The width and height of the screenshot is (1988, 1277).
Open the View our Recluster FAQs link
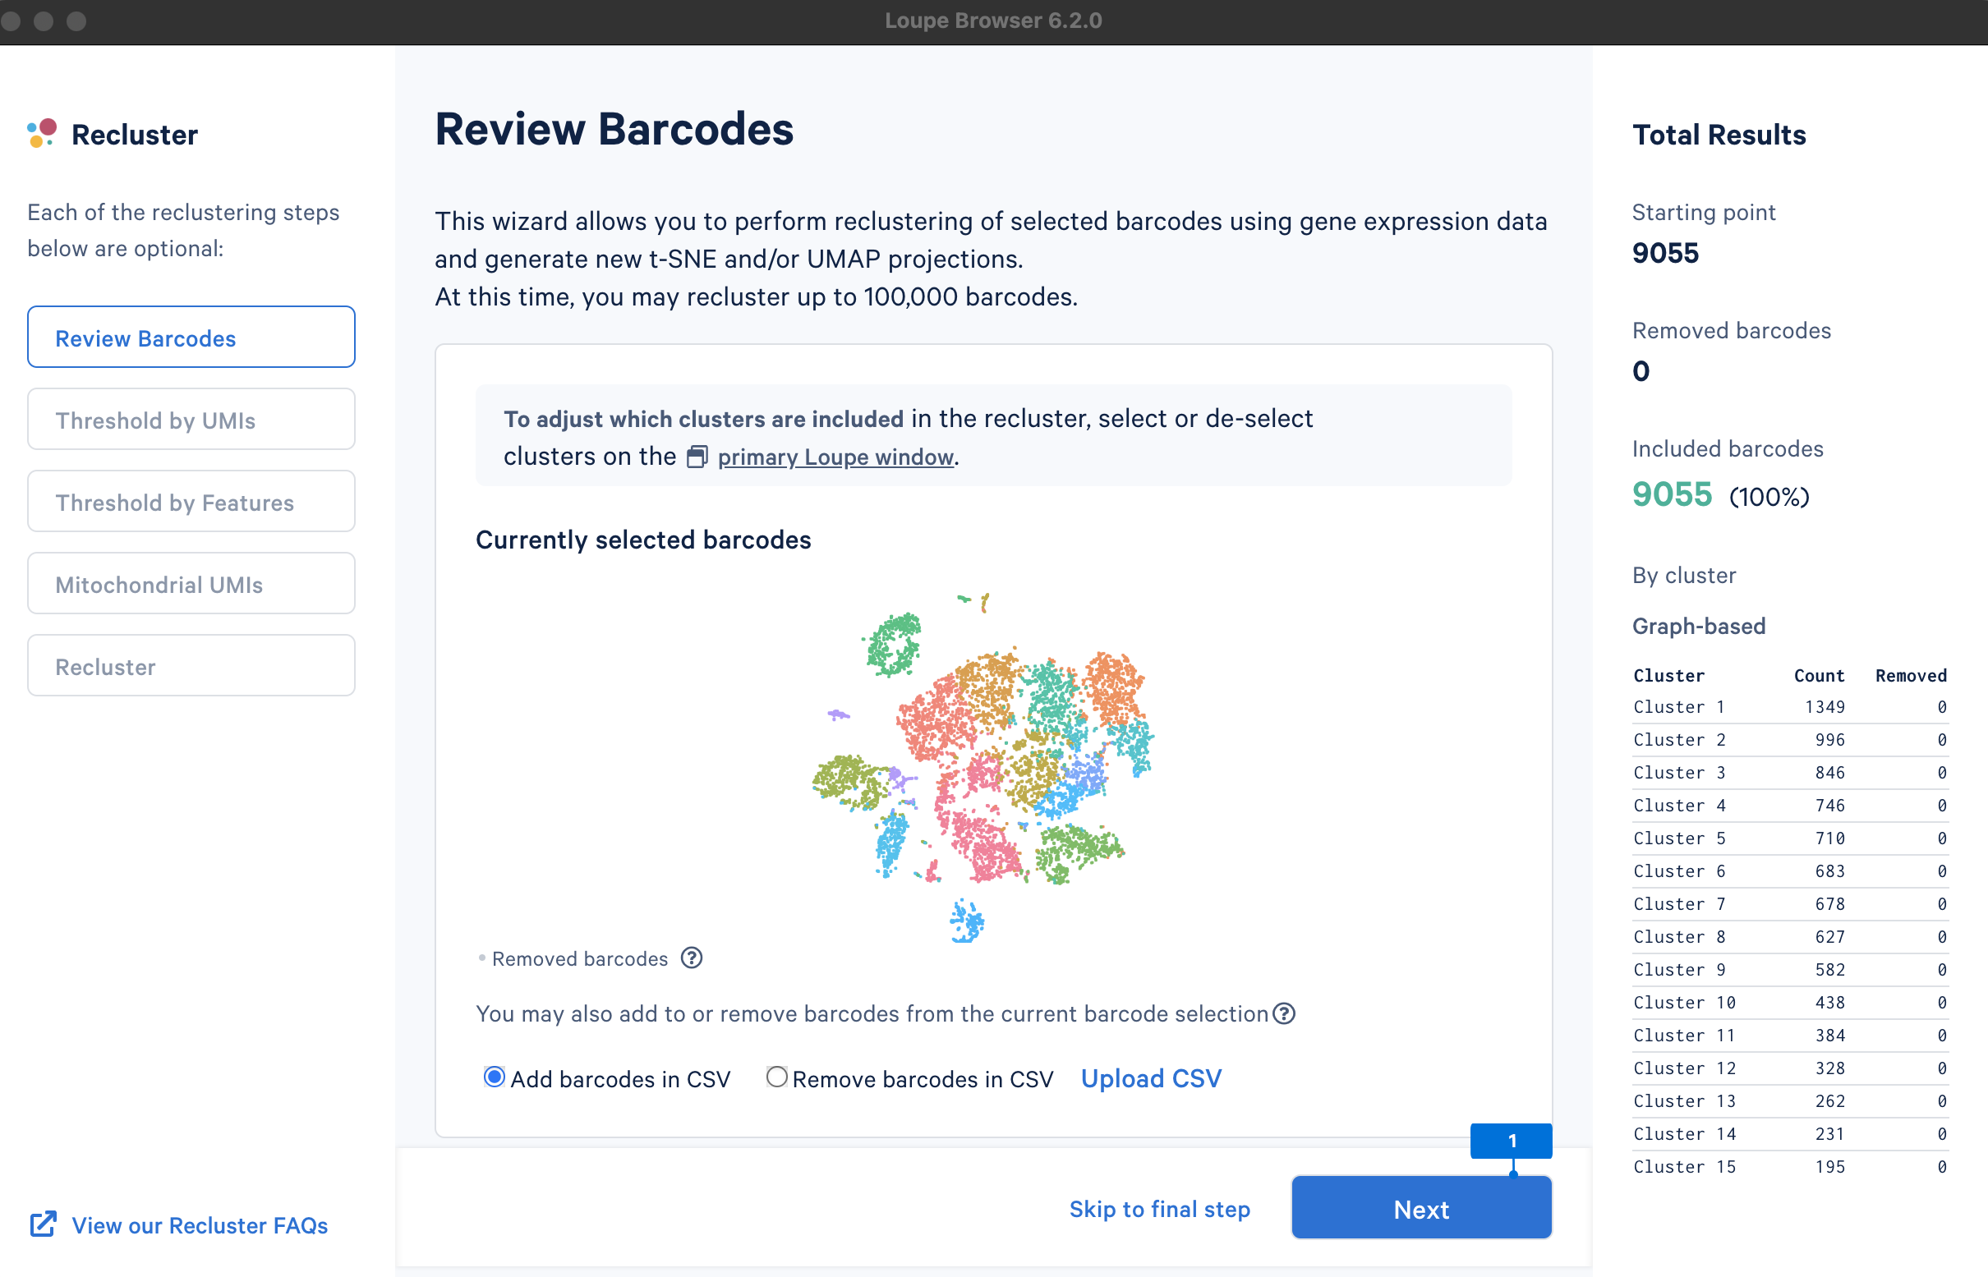tap(200, 1225)
